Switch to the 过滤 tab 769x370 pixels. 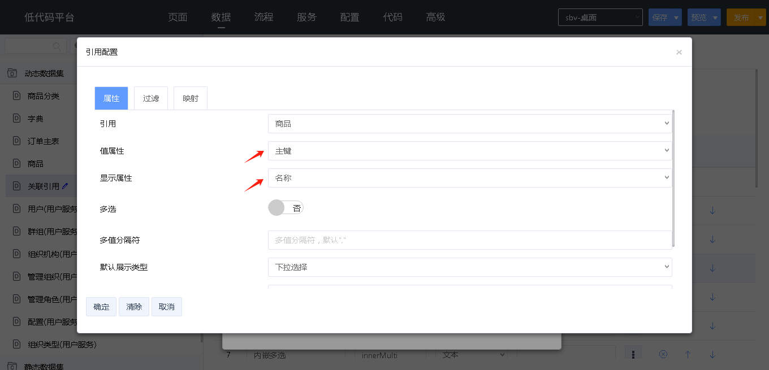151,98
